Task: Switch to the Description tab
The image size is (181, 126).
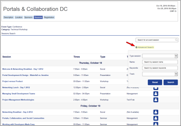Action: pos(9,17)
